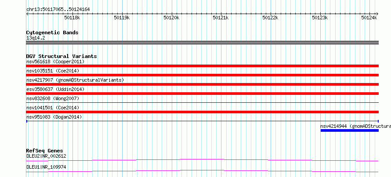Click the gray 13q14.2 cytogenetic band bar
Screen dimensions: 391x177
203,43
